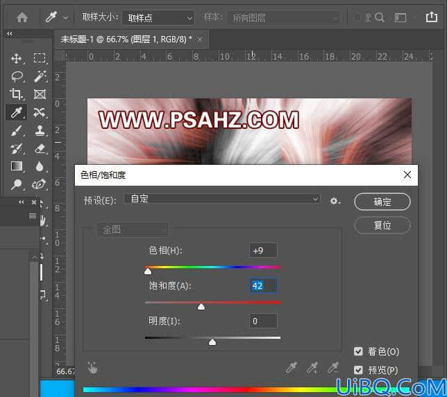Select the History Brush tool
The width and height of the screenshot is (447, 397).
tap(17, 148)
